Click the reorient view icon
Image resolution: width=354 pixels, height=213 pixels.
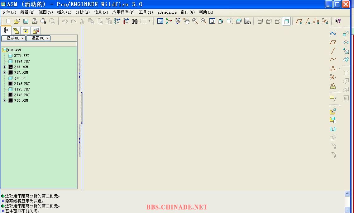click(221, 21)
